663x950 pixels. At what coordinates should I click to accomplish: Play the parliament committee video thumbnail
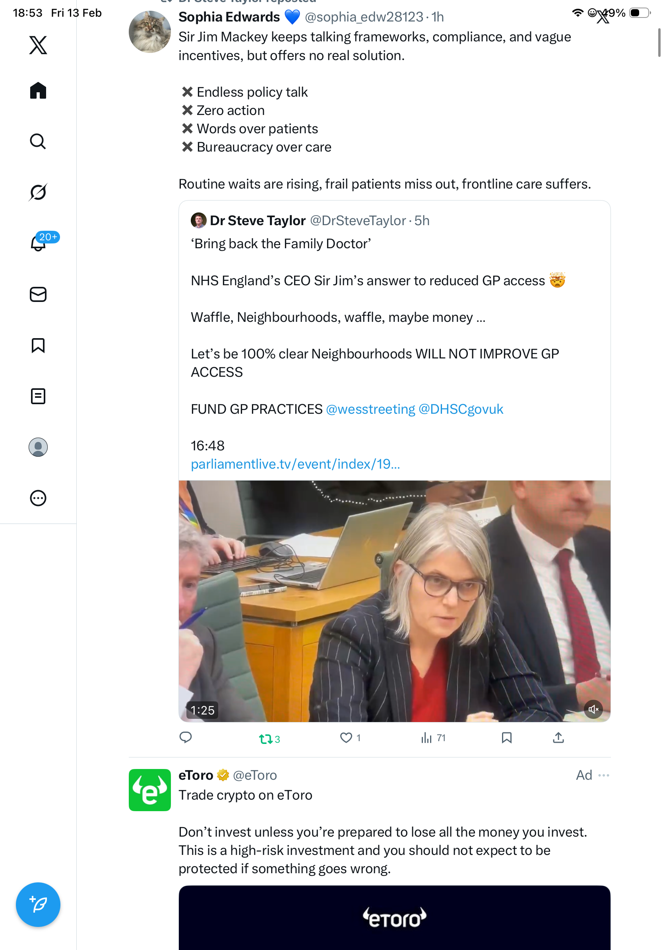[x=394, y=601]
